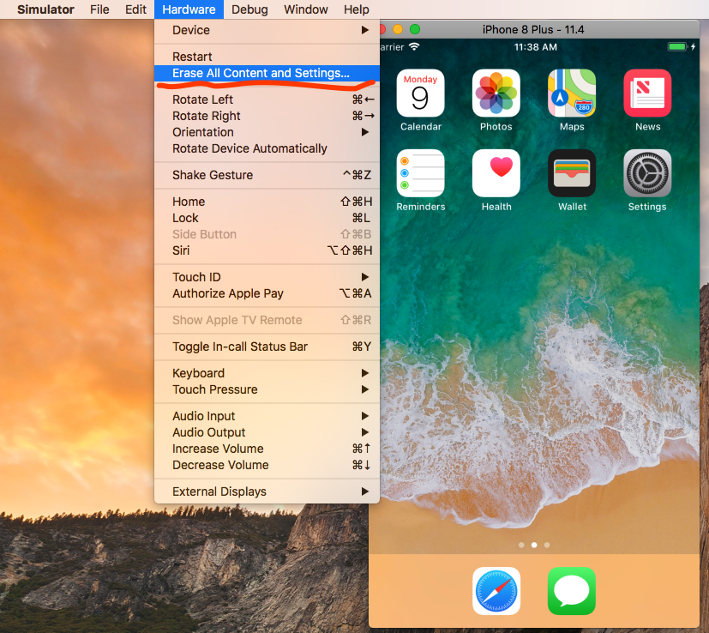Open the Debug menu
The width and height of the screenshot is (709, 633).
click(249, 9)
